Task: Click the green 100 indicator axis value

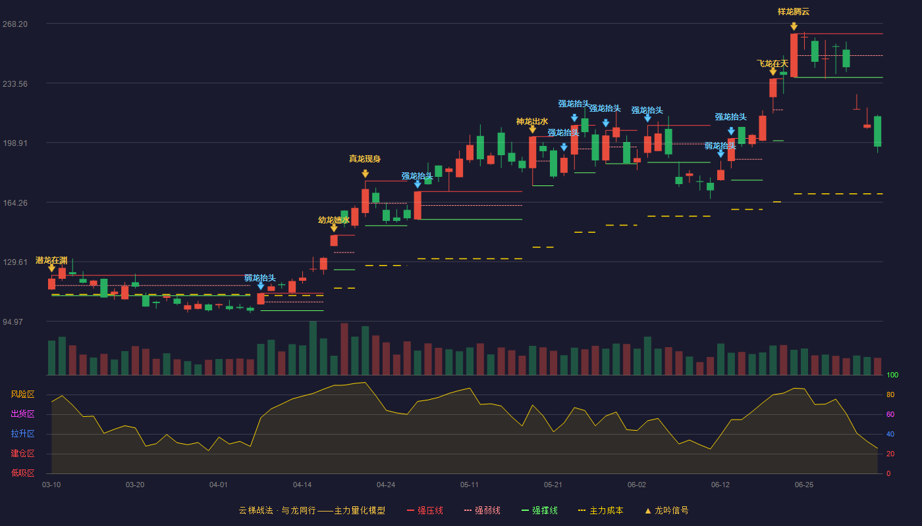Action: point(892,375)
